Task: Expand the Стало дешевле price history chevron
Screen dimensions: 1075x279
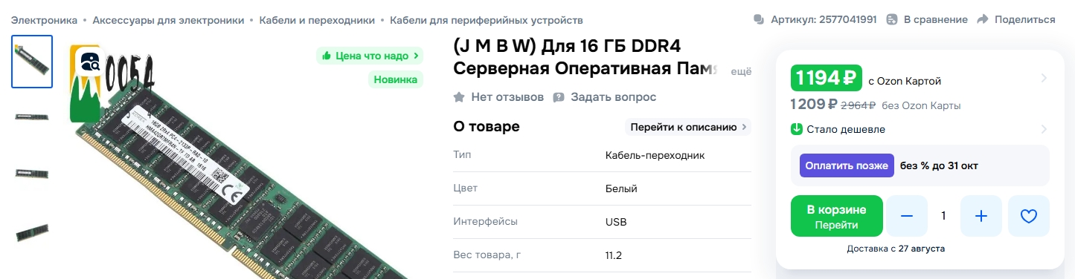Action: [1044, 129]
